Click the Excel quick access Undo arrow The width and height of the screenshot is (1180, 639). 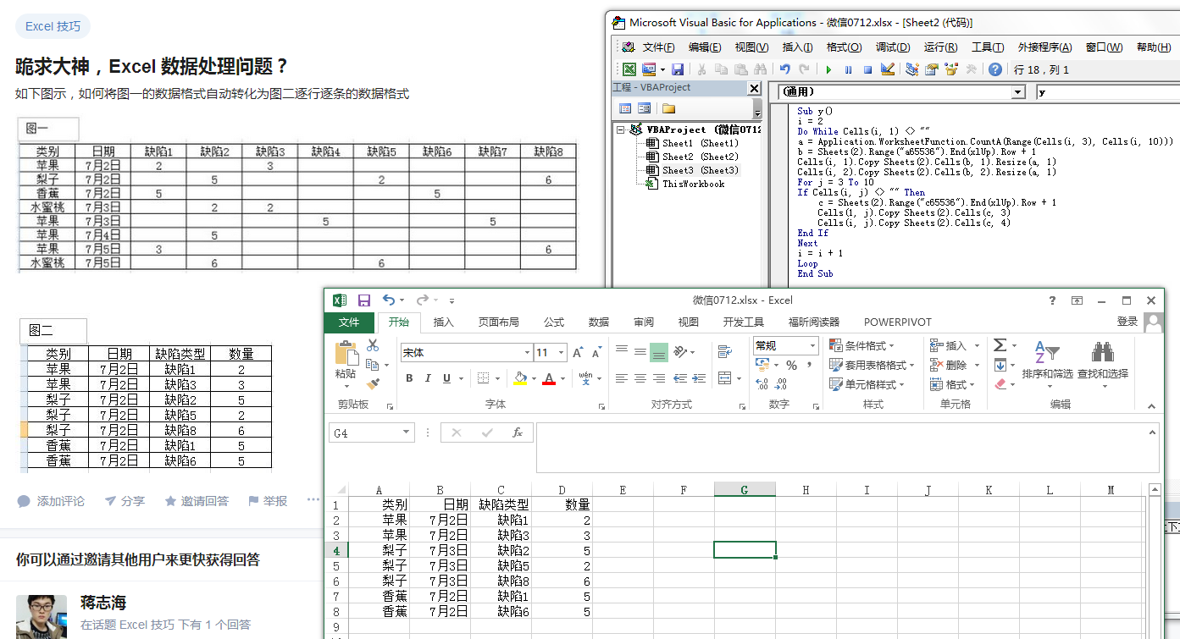pos(388,300)
